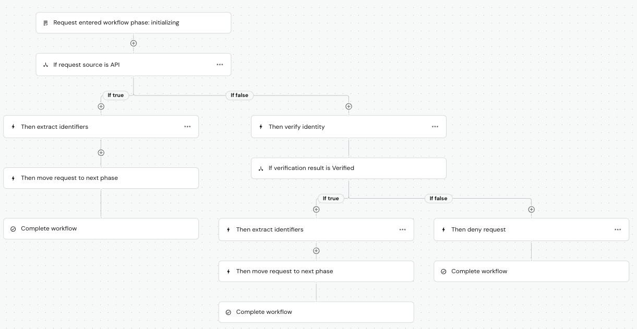
Task: Open the options menu on 'If request source is API'
Action: click(x=220, y=64)
